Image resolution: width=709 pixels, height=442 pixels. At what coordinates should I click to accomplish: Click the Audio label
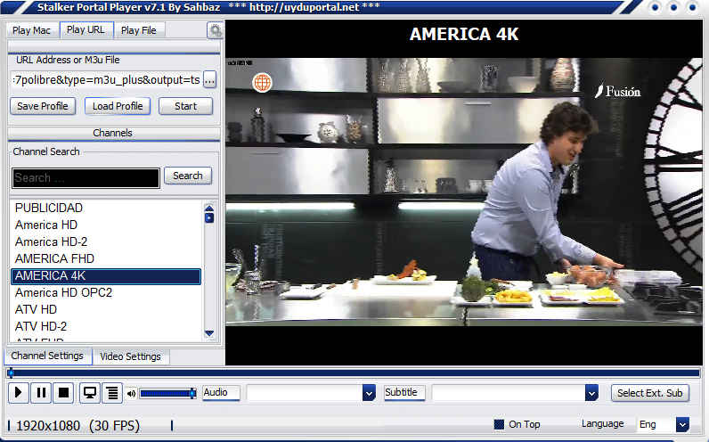tap(221, 392)
